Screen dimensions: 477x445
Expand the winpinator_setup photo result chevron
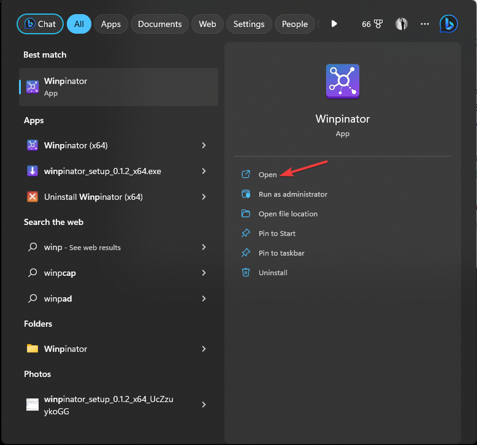(x=204, y=405)
